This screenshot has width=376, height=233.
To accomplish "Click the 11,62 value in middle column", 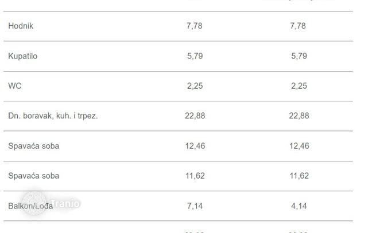I will click(195, 176).
